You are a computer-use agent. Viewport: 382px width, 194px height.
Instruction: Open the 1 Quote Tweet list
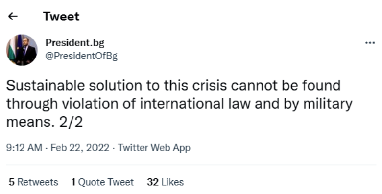click(102, 182)
